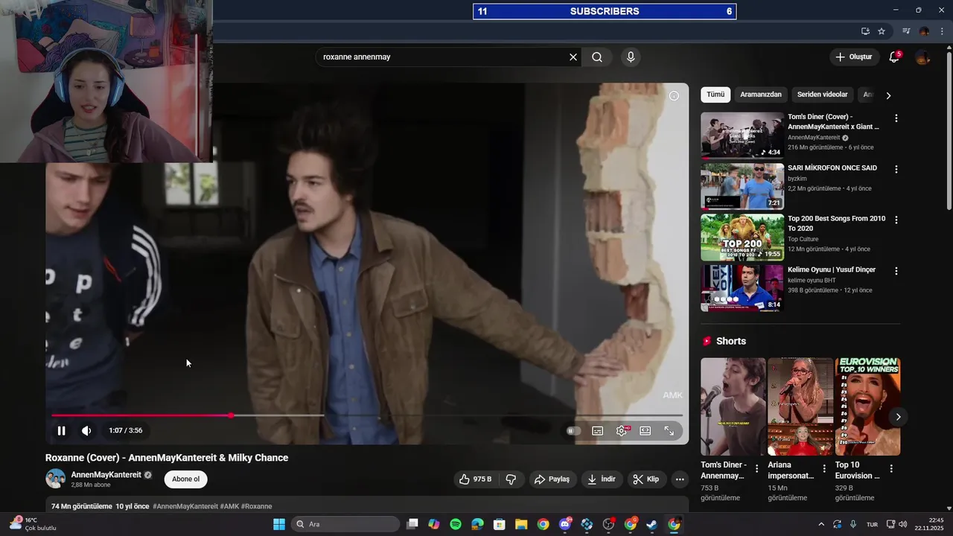Turn on subtitles with the captions icon
This screenshot has height=536, width=953.
coord(597,430)
